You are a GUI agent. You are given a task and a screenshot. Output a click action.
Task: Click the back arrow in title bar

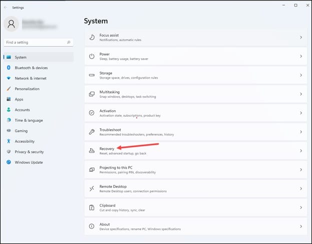point(6,8)
